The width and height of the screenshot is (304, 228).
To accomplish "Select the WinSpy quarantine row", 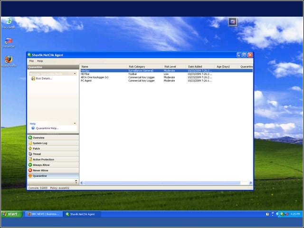I will pos(166,71).
